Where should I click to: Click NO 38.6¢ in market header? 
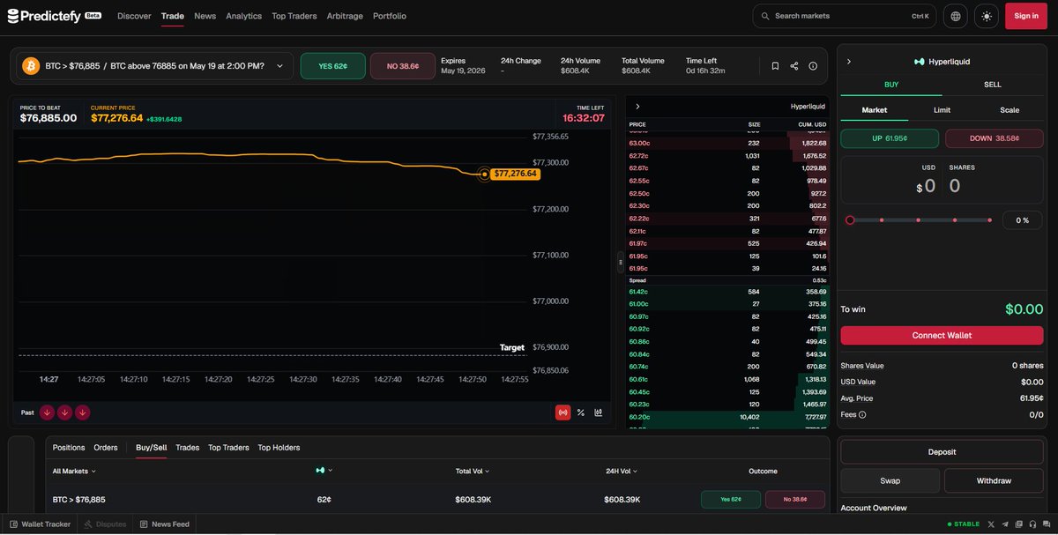click(402, 66)
